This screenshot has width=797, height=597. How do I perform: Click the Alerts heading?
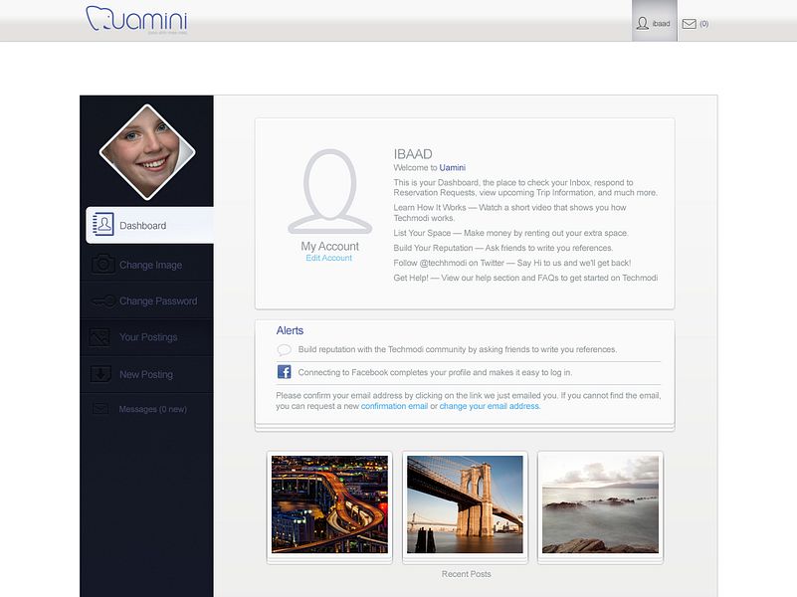(290, 330)
